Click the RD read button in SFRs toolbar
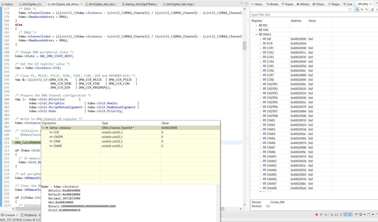Viewport: 378px width, 222px height. (350, 9)
